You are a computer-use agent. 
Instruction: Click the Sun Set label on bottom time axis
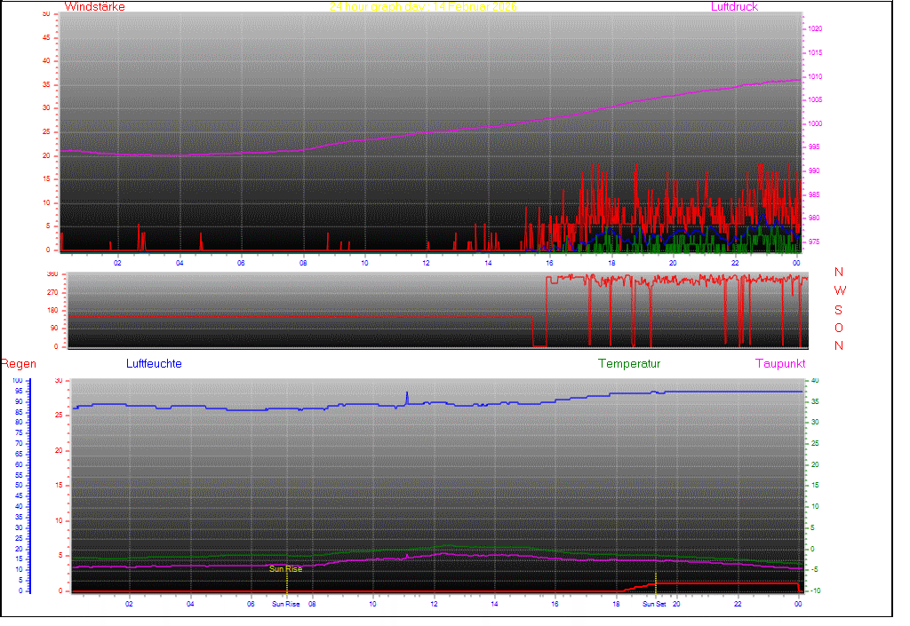coord(654,604)
